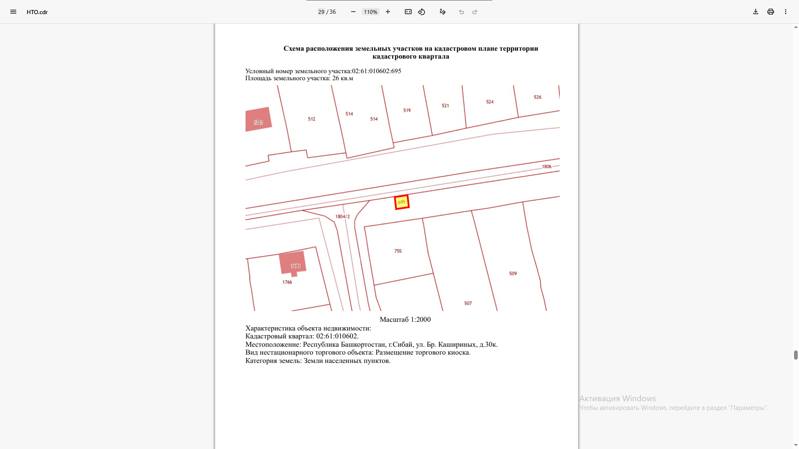
Task: Open the sidebar hamburger menu
Action: [x=13, y=12]
